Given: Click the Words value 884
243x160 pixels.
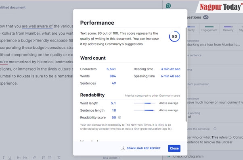Looking at the screenshot, I should pyautogui.click(x=113, y=76).
